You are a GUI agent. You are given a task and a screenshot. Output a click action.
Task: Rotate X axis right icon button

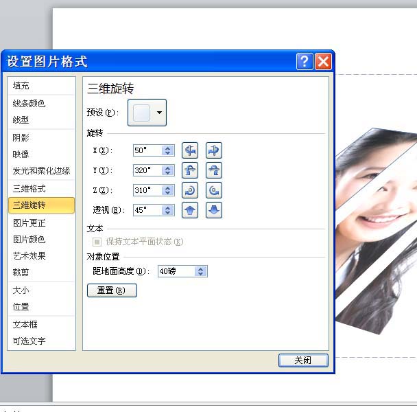click(214, 150)
